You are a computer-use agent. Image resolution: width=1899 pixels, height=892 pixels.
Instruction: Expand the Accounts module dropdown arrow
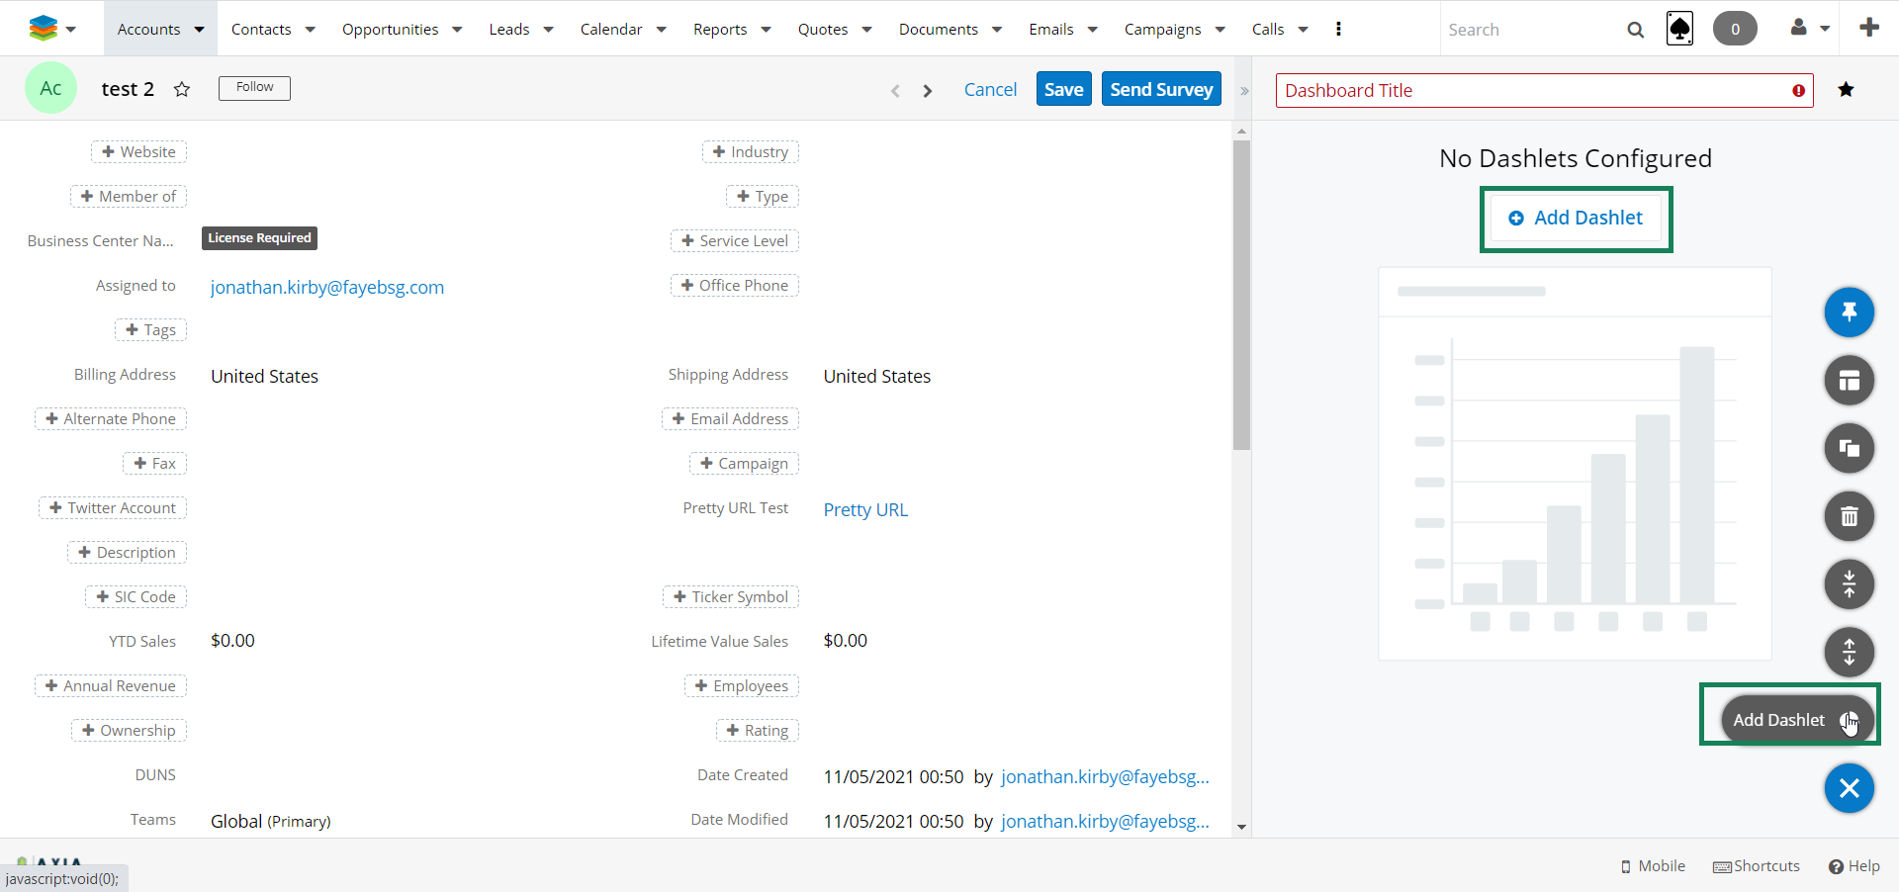coord(199,30)
